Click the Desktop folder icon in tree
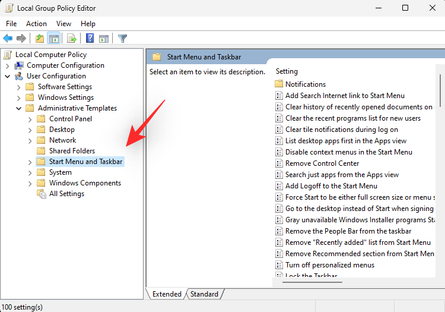The height and width of the screenshot is (312, 445). [x=41, y=130]
